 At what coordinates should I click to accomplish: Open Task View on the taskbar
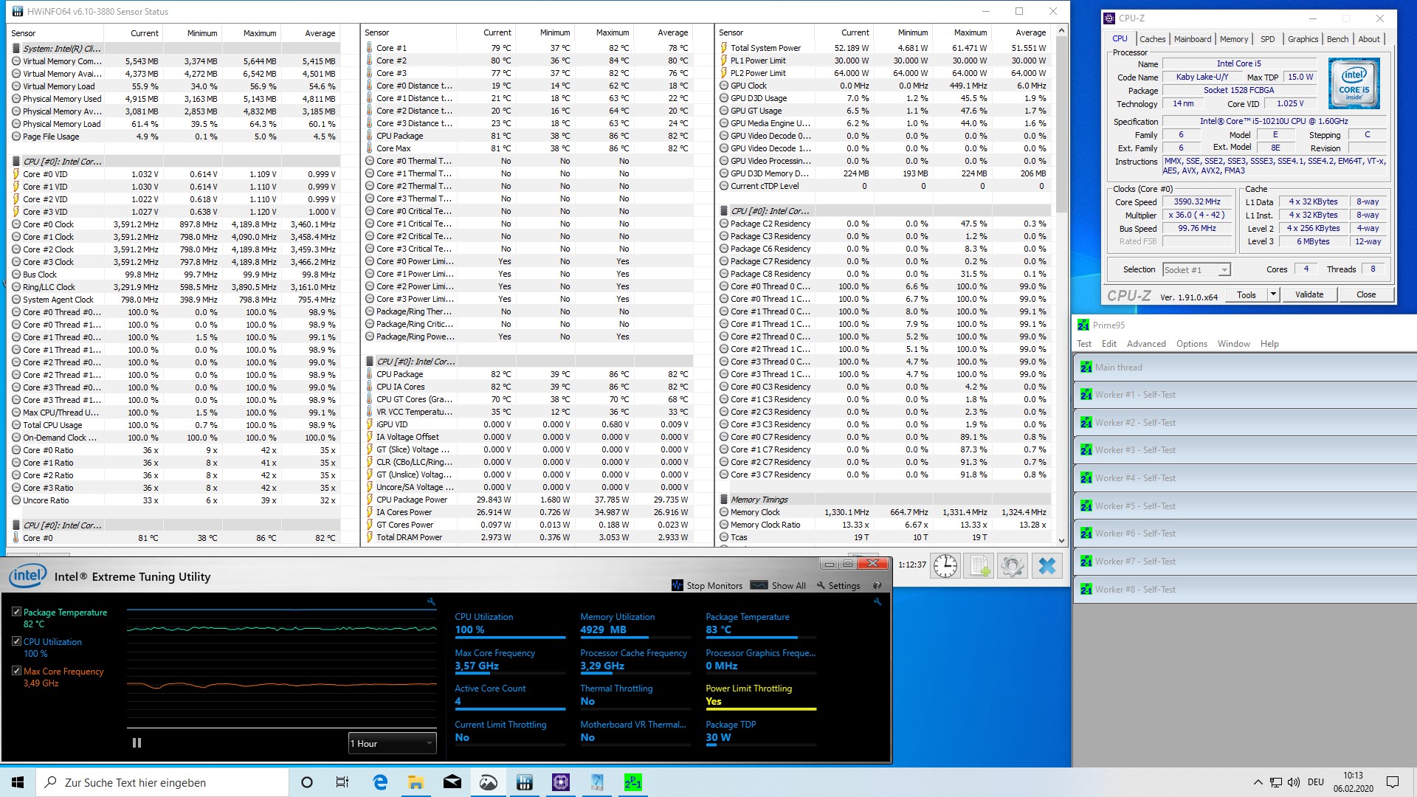(x=342, y=782)
